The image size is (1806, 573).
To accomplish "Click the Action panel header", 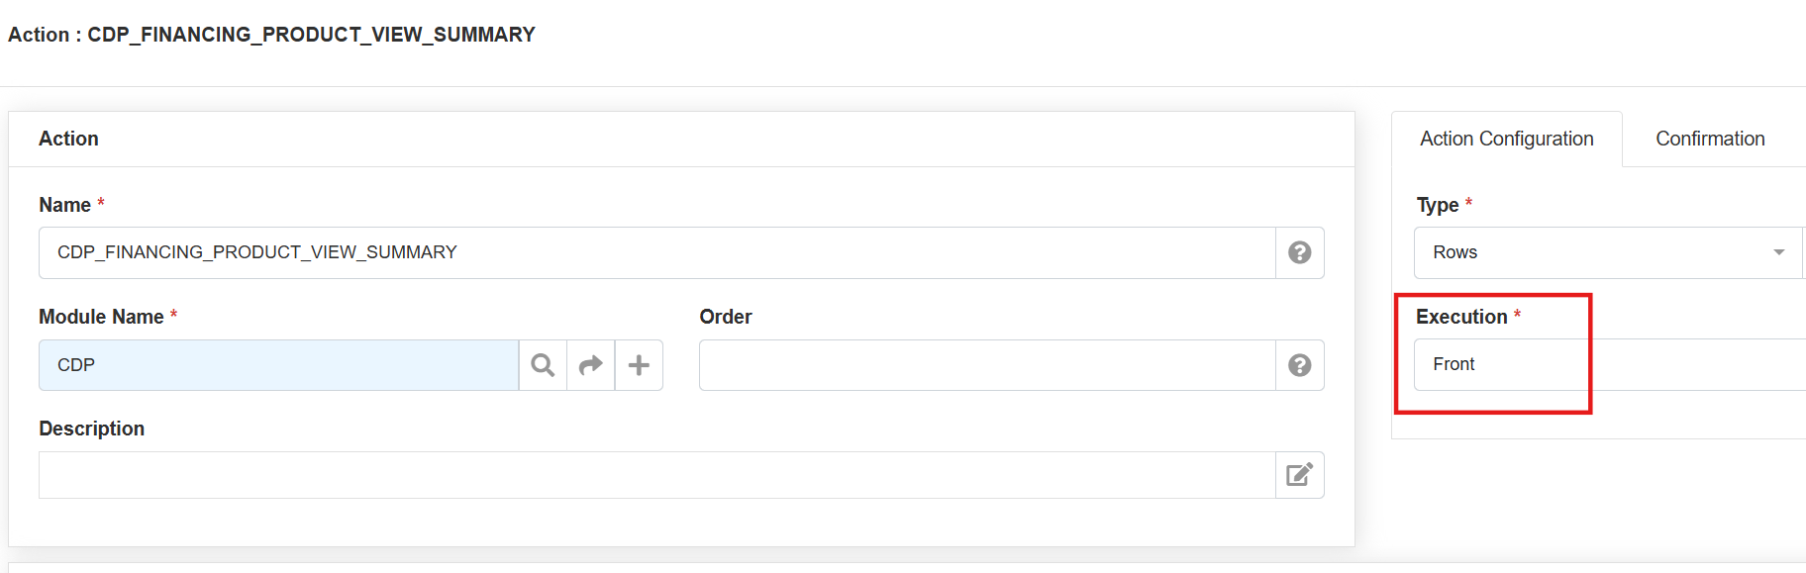I will (x=68, y=139).
